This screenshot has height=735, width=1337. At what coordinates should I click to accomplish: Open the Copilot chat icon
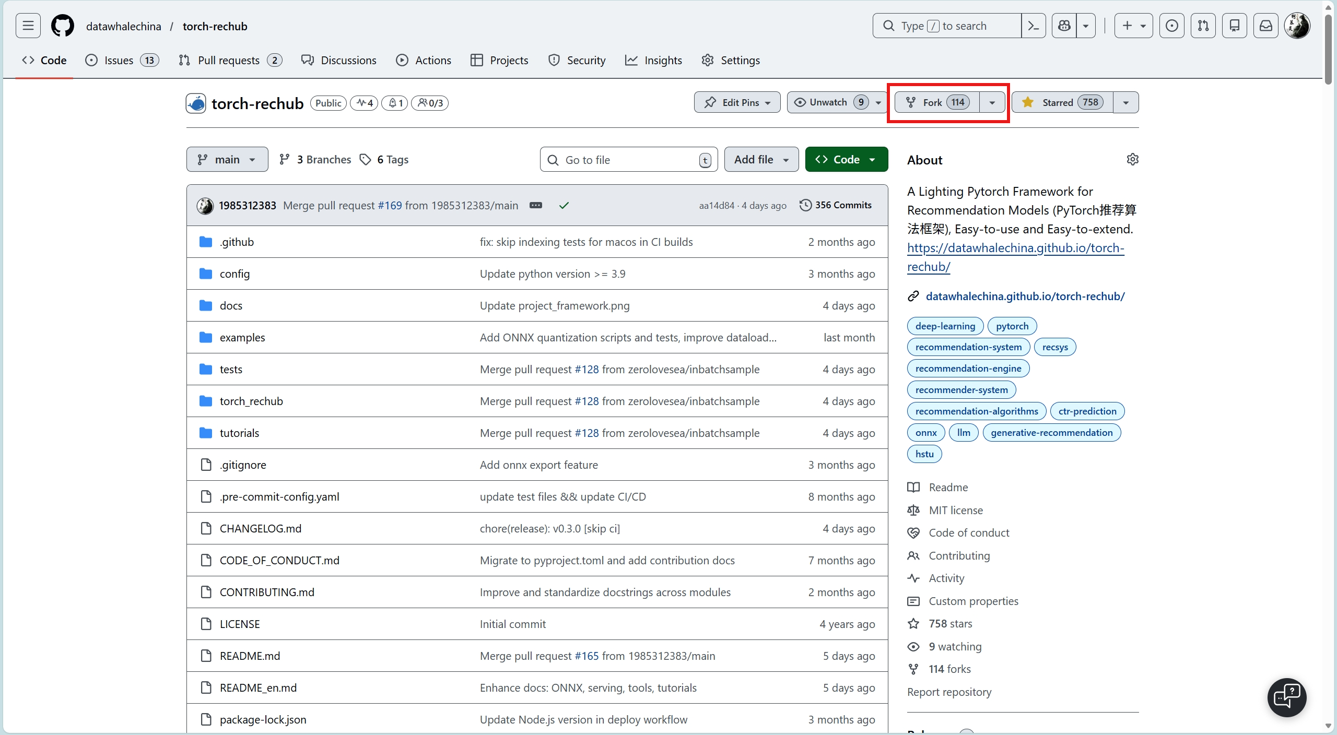(1064, 26)
